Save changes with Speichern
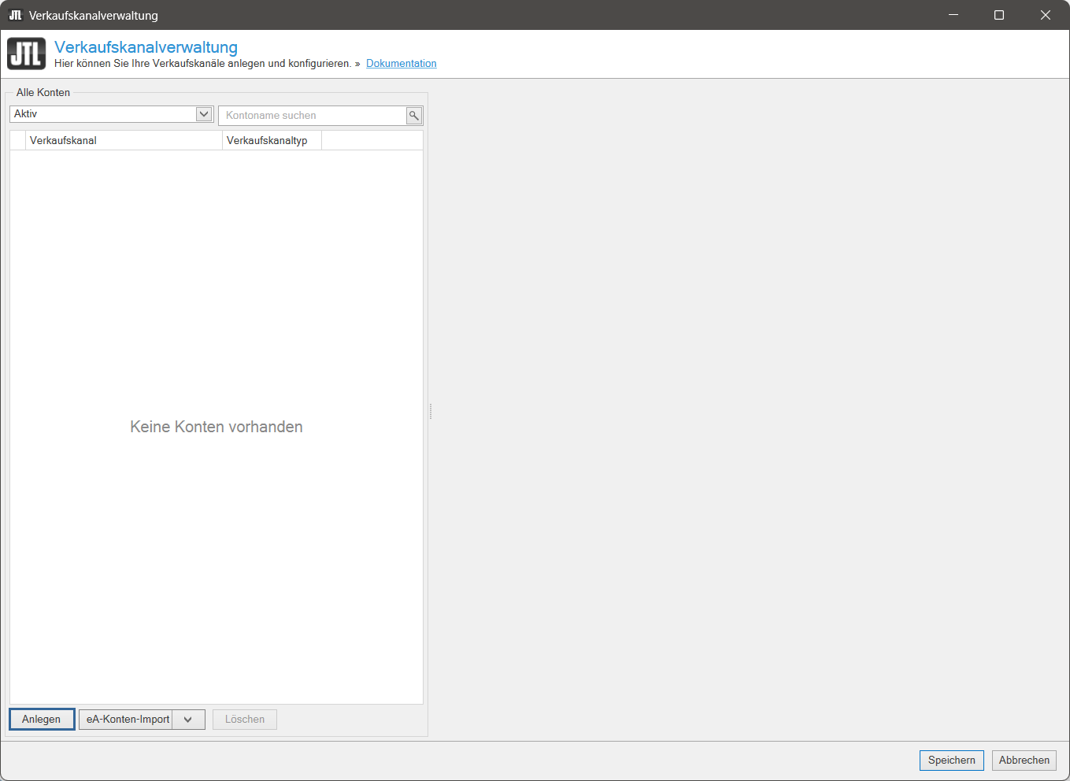The height and width of the screenshot is (781, 1070). tap(951, 761)
